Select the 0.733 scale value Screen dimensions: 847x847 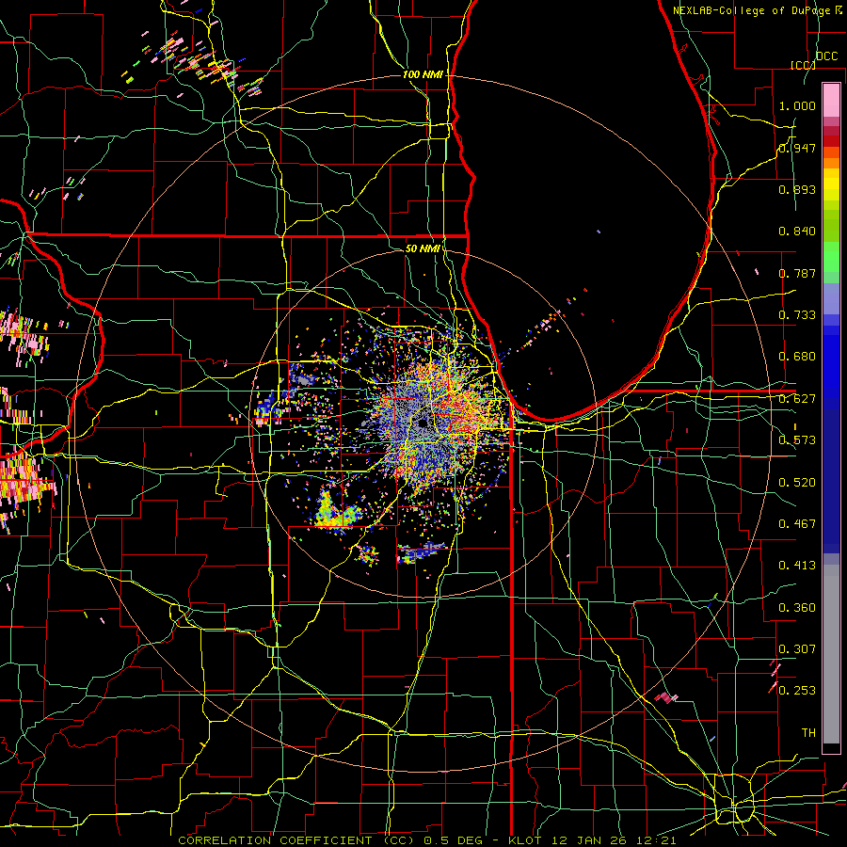coord(797,315)
